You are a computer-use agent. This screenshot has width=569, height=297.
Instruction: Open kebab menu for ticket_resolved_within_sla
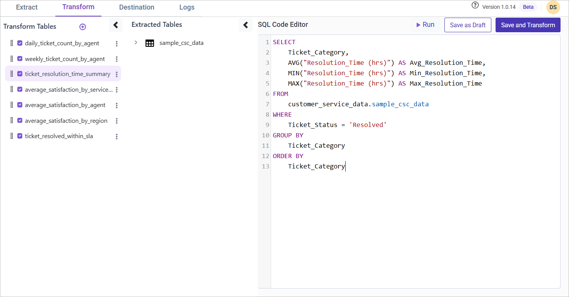tap(116, 137)
